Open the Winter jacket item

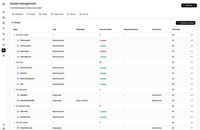(25, 40)
